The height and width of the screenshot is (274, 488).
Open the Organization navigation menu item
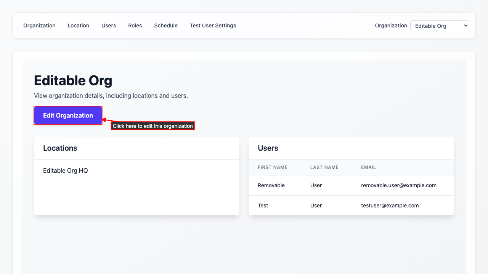(x=39, y=25)
